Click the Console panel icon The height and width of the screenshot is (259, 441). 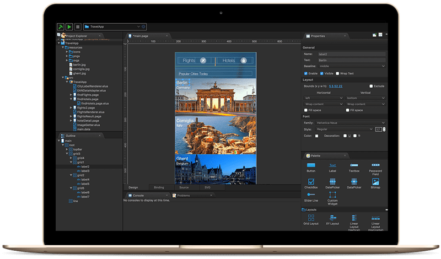(130, 196)
